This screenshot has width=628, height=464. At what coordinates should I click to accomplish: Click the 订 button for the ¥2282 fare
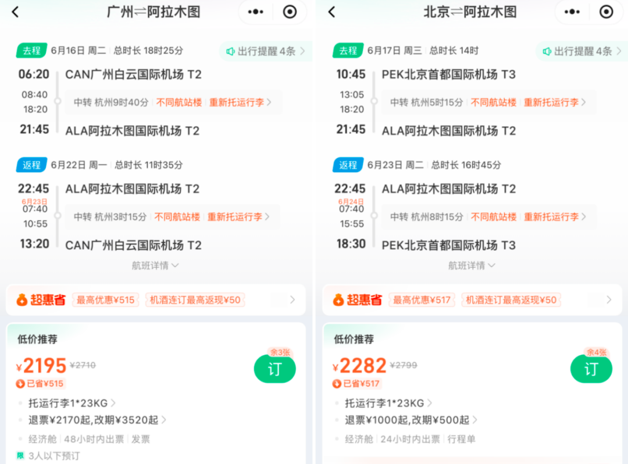click(x=591, y=369)
